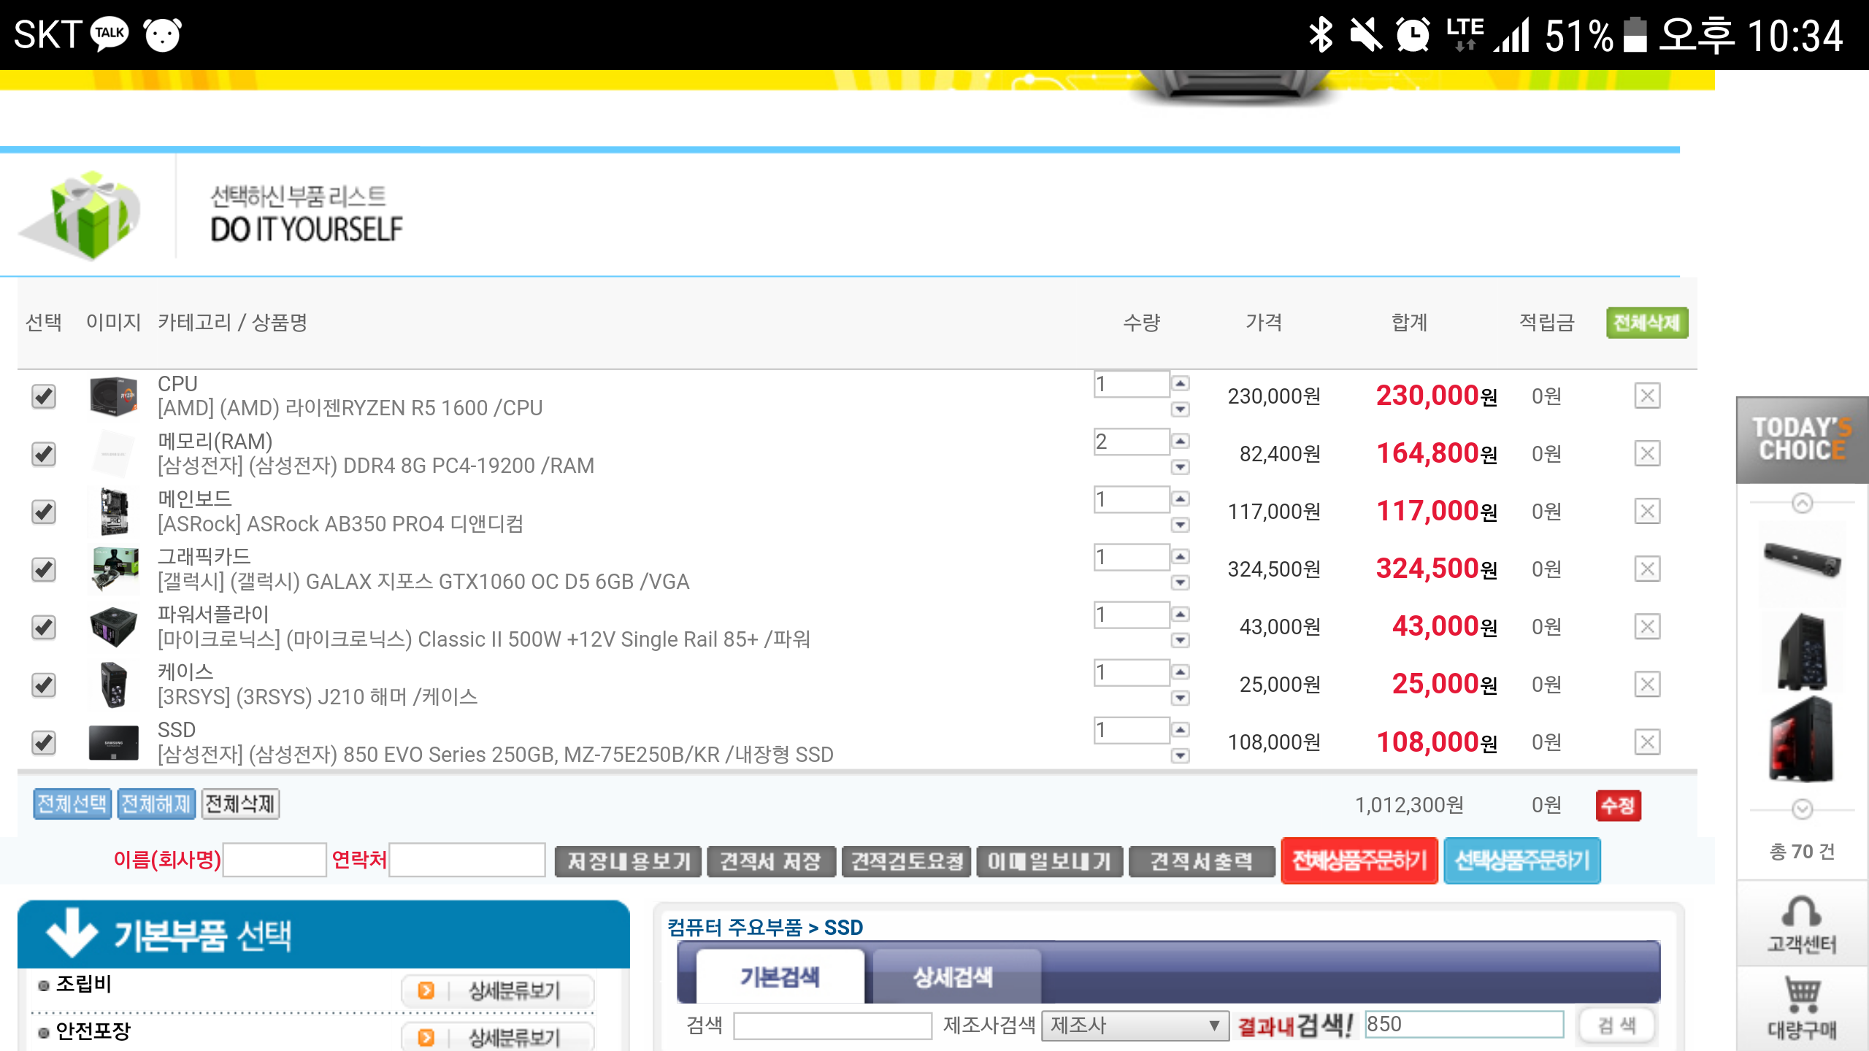The height and width of the screenshot is (1051, 1869).
Task: Click the 검색 search button
Action: pyautogui.click(x=1616, y=1025)
